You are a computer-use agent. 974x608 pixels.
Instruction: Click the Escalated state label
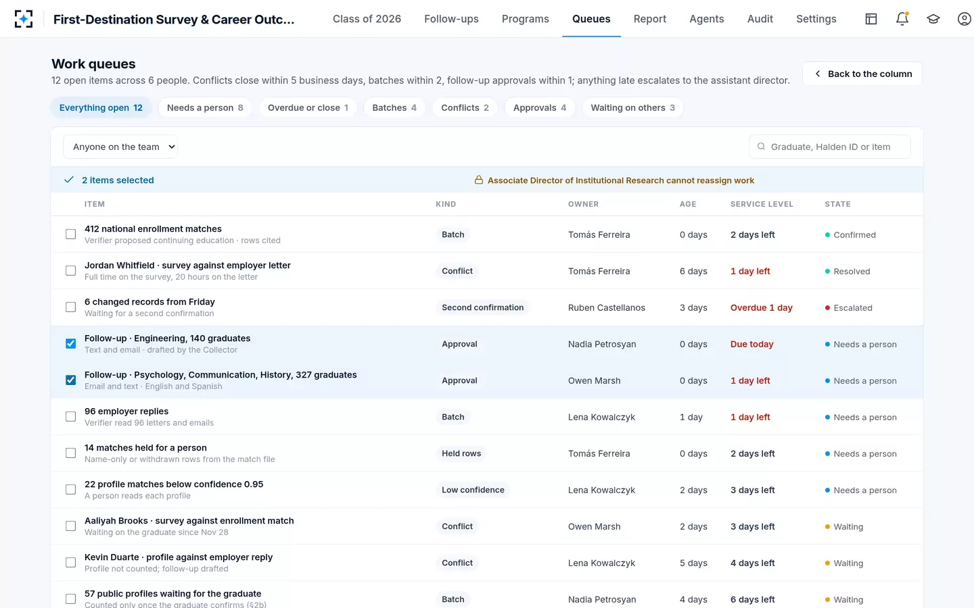pyautogui.click(x=853, y=307)
